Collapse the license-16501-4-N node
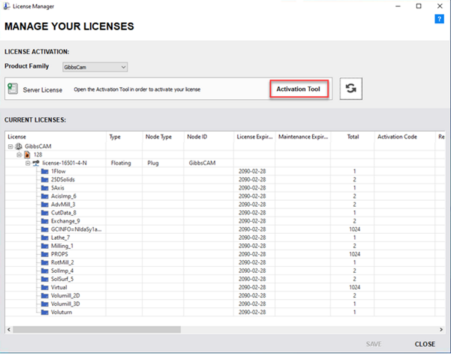Viewport: 451px width, 354px height. [28, 163]
